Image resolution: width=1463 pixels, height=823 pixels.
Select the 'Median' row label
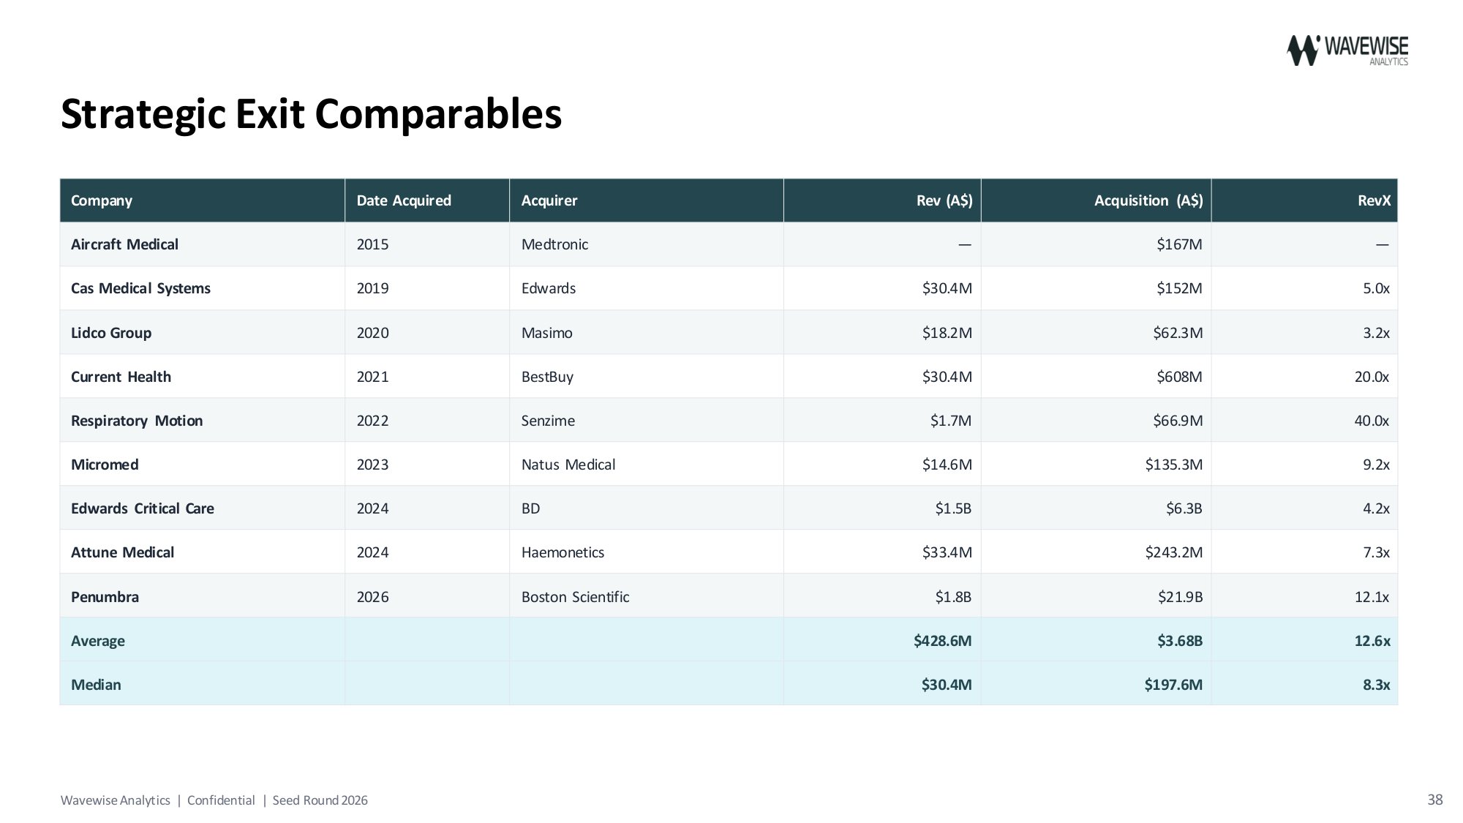click(x=96, y=685)
